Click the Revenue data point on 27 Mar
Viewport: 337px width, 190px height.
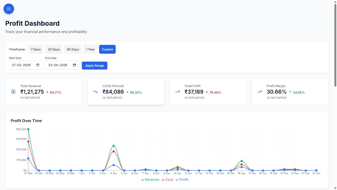[28, 129]
